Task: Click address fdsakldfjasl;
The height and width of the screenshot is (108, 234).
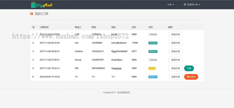Action: (117, 60)
